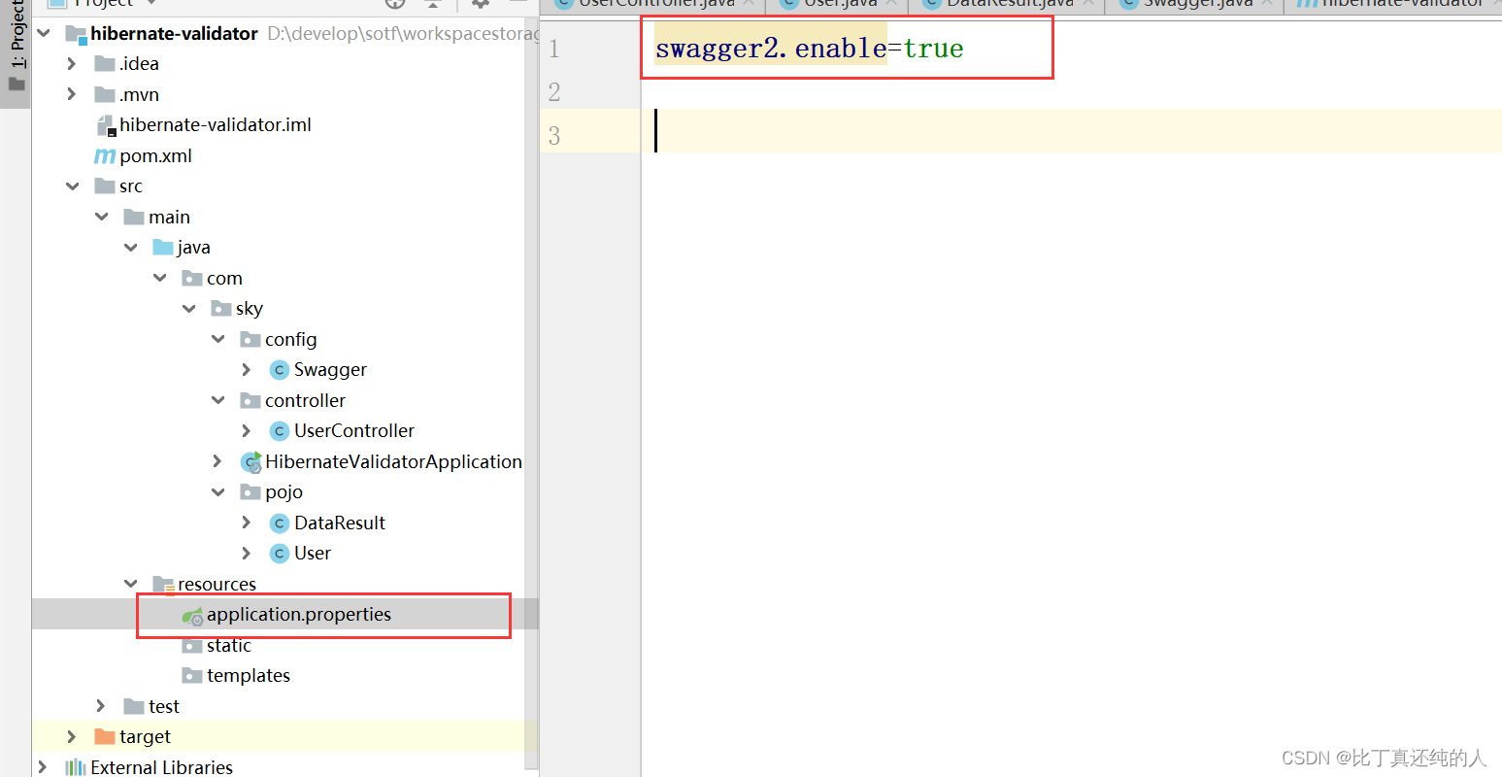Open the Project panel settings gear
The width and height of the screenshot is (1502, 777).
tap(480, 5)
